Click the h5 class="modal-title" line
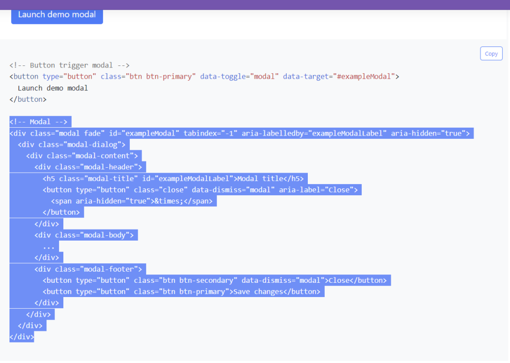 pos(173,178)
